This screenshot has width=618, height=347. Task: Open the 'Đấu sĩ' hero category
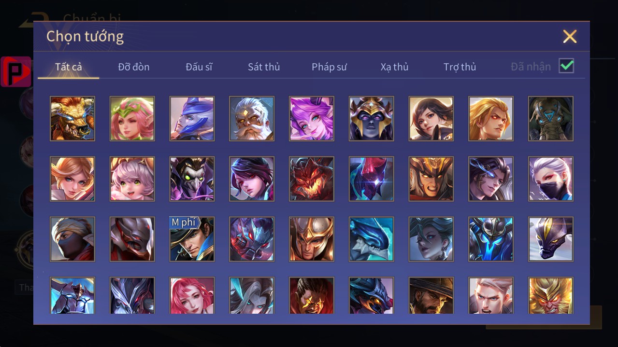[x=199, y=67]
